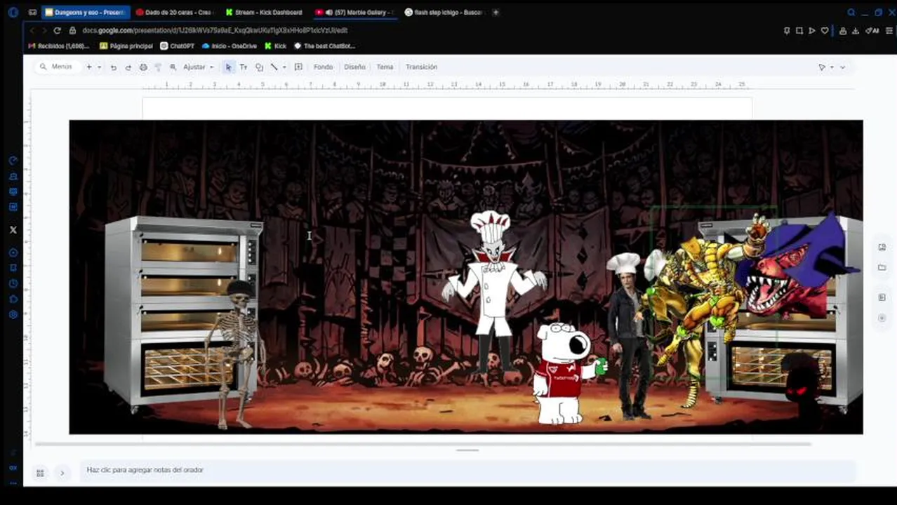Click the Undo arrow in Slides toolbar

113,67
